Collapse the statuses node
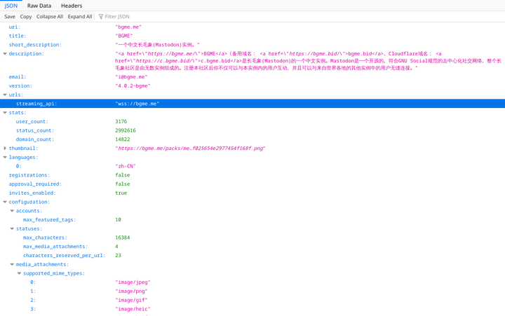This screenshot has height=316, width=505. click(12, 228)
